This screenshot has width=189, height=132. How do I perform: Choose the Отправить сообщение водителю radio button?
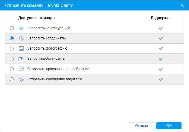point(12,79)
